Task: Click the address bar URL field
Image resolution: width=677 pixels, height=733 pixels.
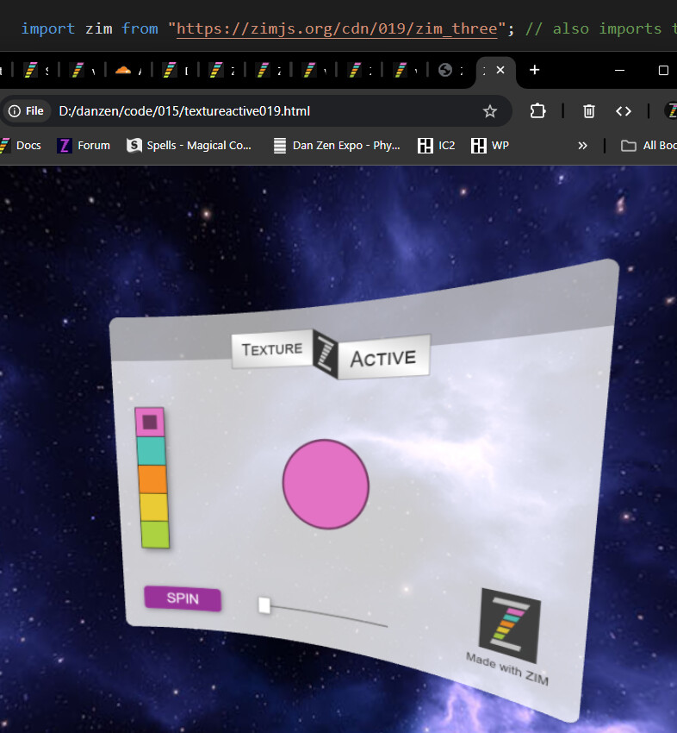Action: click(258, 111)
